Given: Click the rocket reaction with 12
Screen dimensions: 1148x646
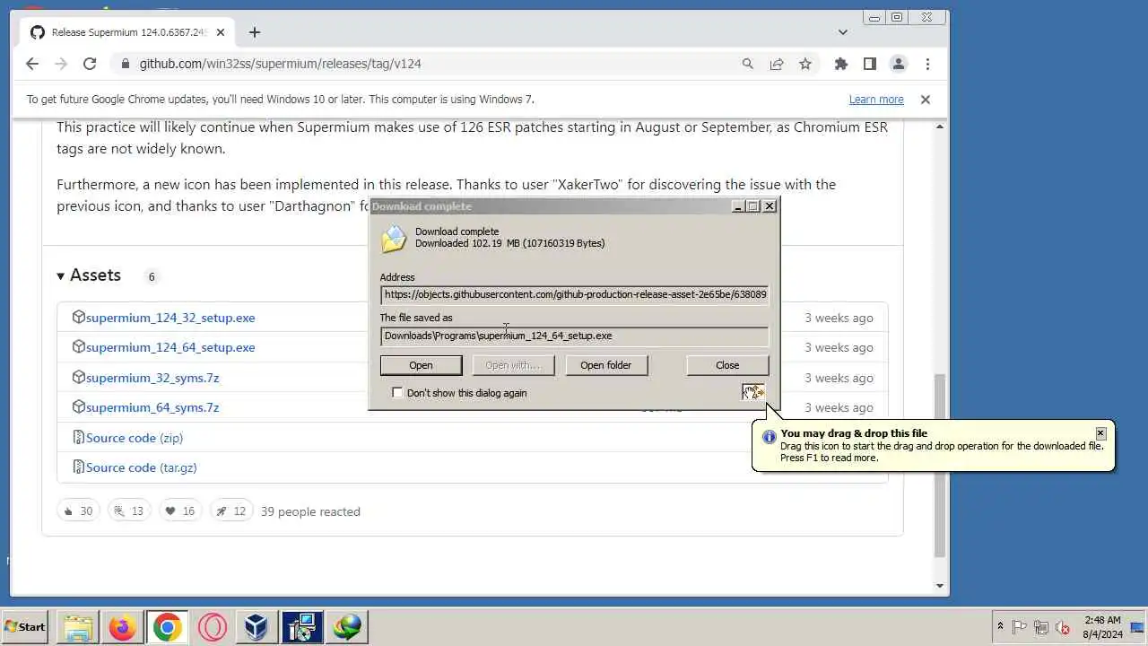Looking at the screenshot, I should (231, 511).
